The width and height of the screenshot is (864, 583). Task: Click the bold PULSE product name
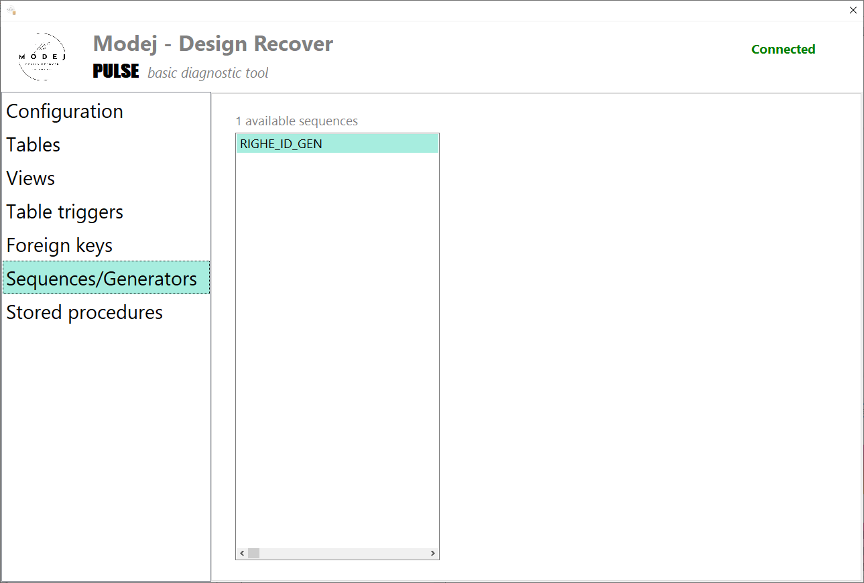[x=116, y=71]
